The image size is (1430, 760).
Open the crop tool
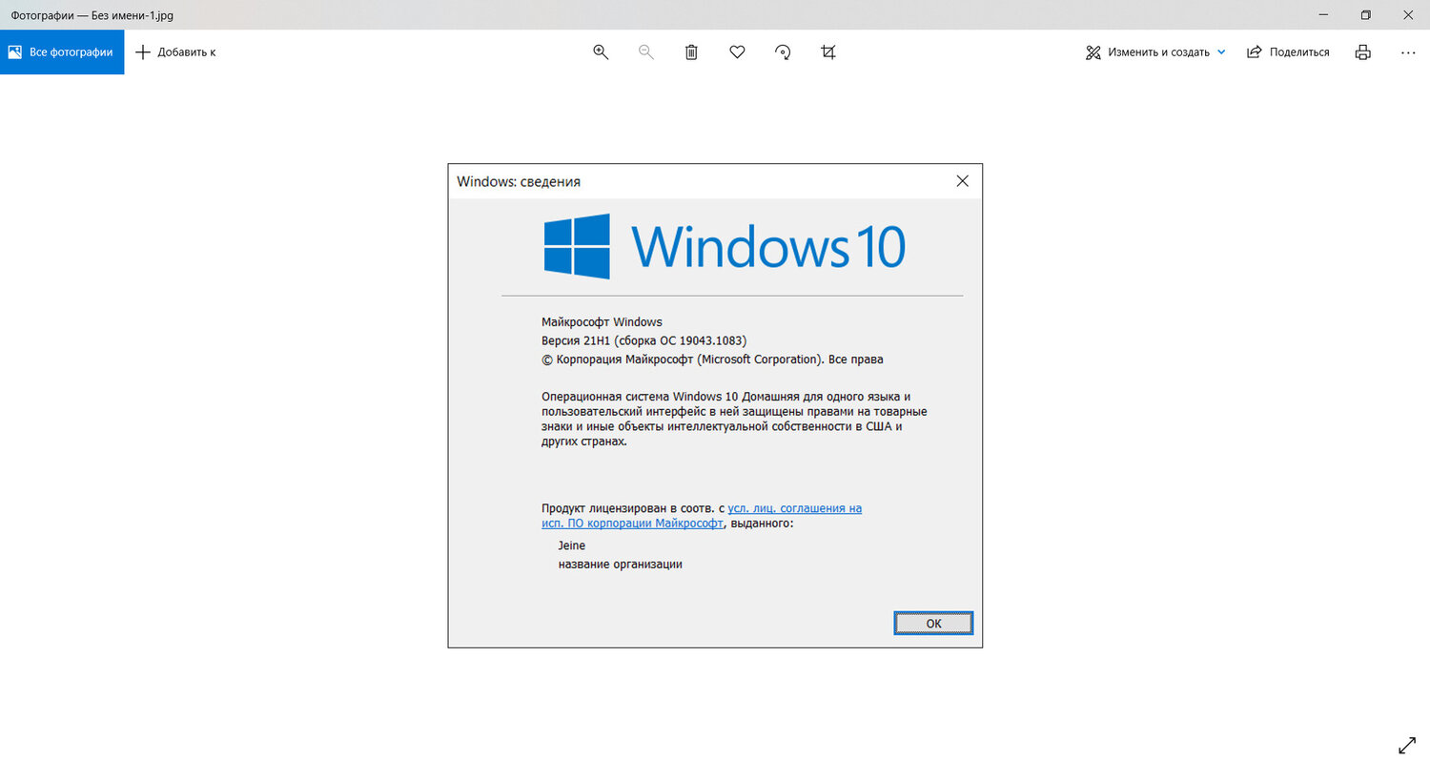(x=828, y=52)
